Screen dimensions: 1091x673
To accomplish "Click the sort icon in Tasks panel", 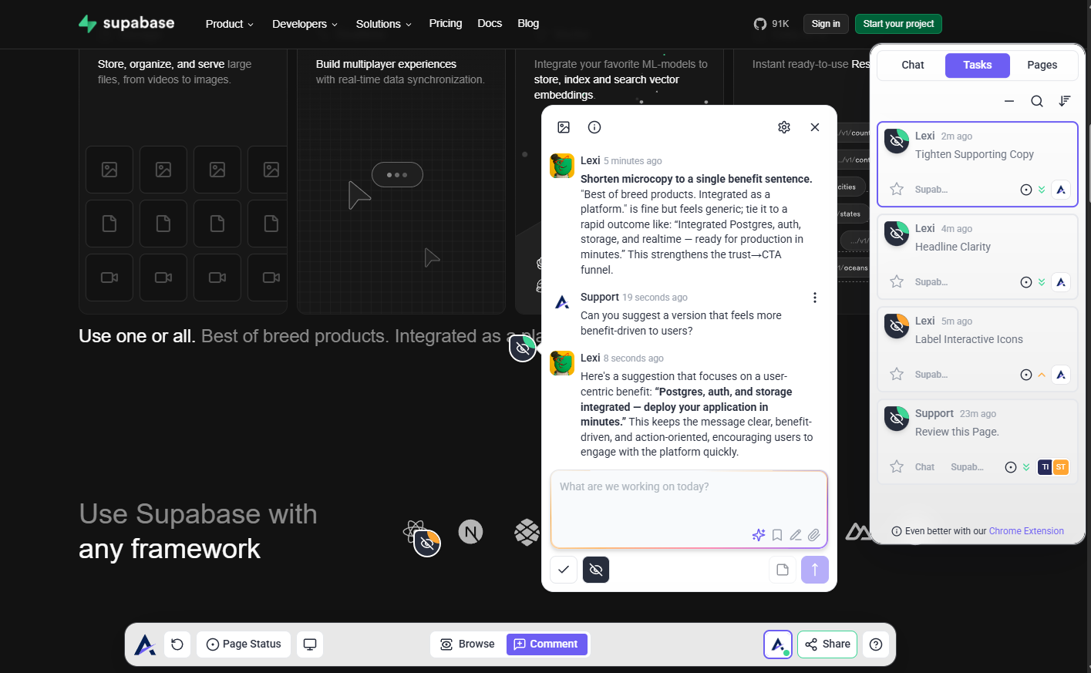I will 1065,101.
